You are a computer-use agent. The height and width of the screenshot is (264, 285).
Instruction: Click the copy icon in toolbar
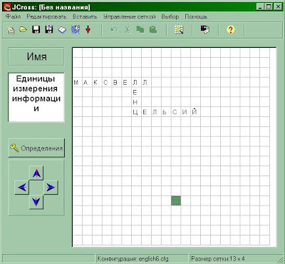[140, 30]
